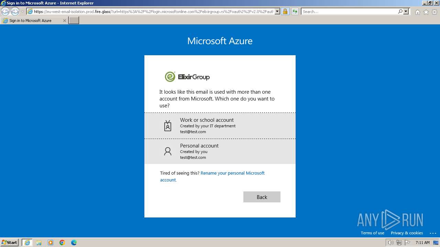Open the Windows Start menu

[x=10, y=243]
